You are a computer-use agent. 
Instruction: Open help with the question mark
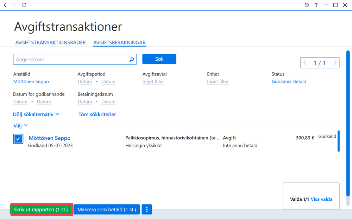(316, 5)
